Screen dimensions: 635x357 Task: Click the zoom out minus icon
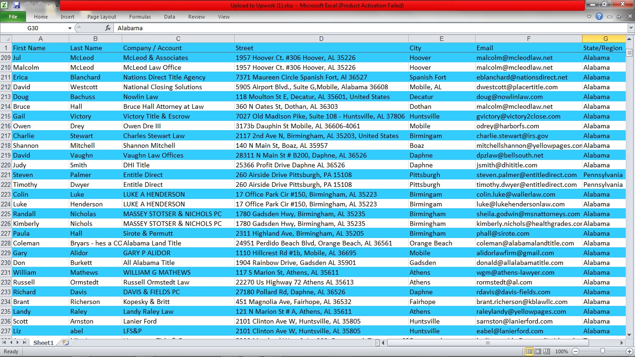(575, 351)
